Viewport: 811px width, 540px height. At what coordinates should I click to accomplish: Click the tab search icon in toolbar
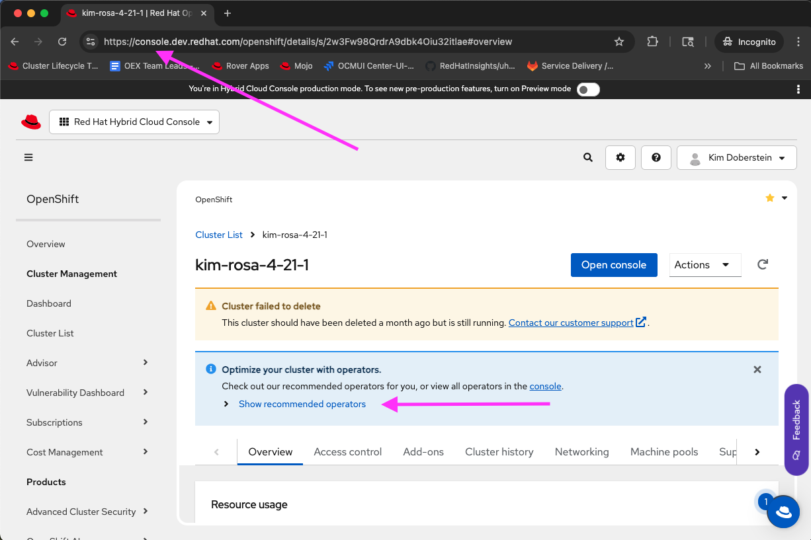coord(688,42)
